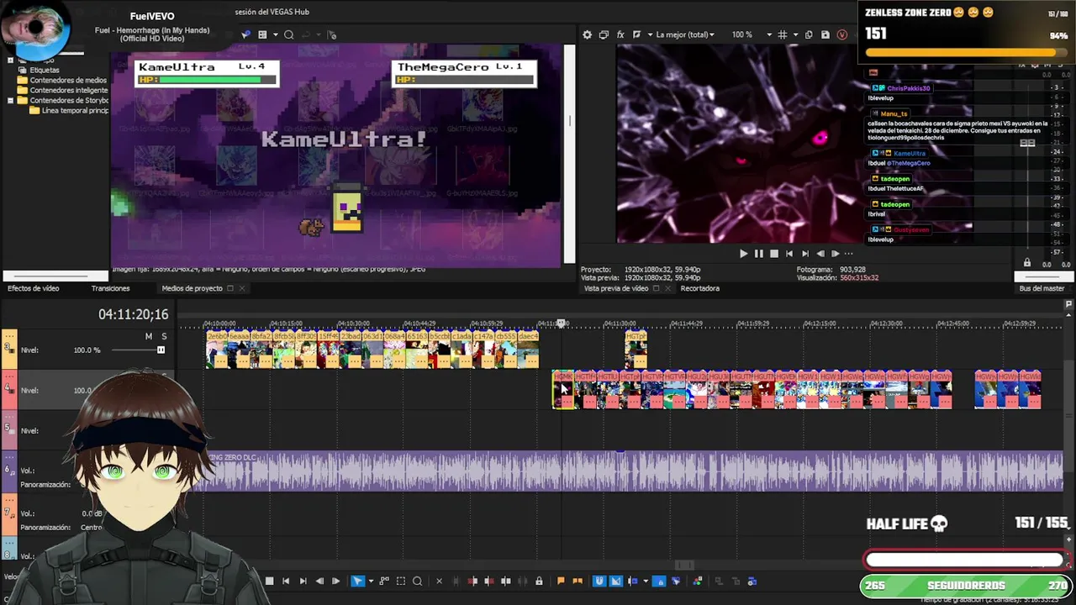Collapse the Contenedores de Storyboard tree node

click(10, 100)
